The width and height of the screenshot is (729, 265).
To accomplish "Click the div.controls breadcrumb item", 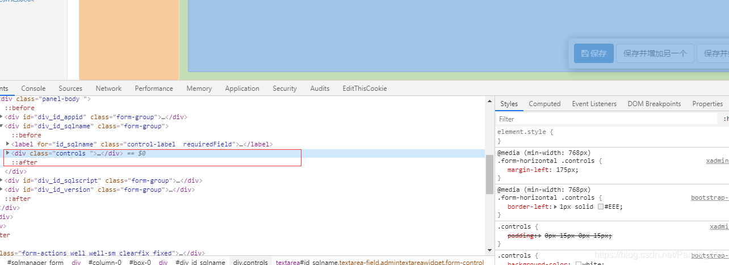I will pos(250,262).
